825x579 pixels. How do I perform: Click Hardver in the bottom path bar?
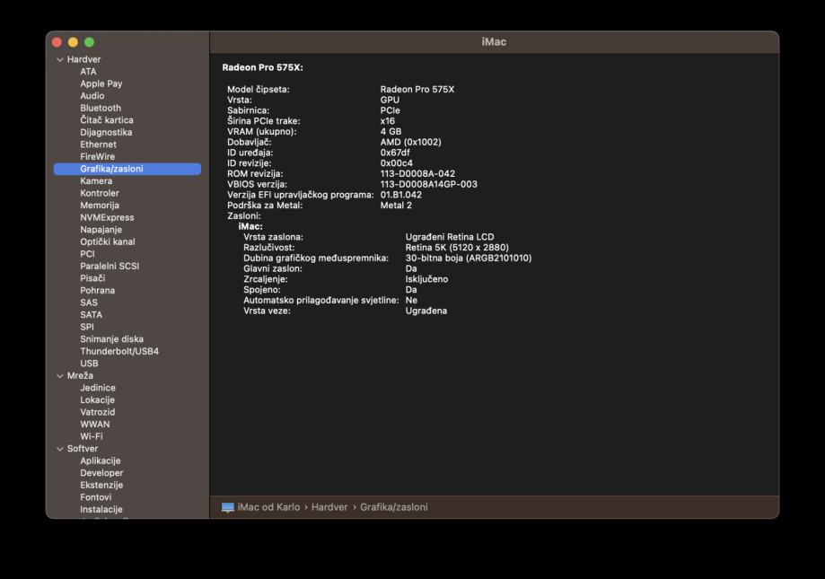(329, 507)
